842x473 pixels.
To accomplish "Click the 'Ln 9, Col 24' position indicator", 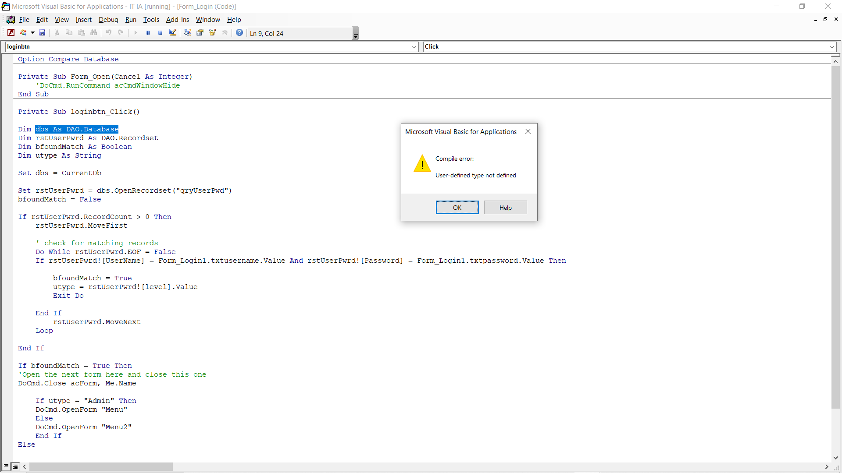I will tap(267, 33).
